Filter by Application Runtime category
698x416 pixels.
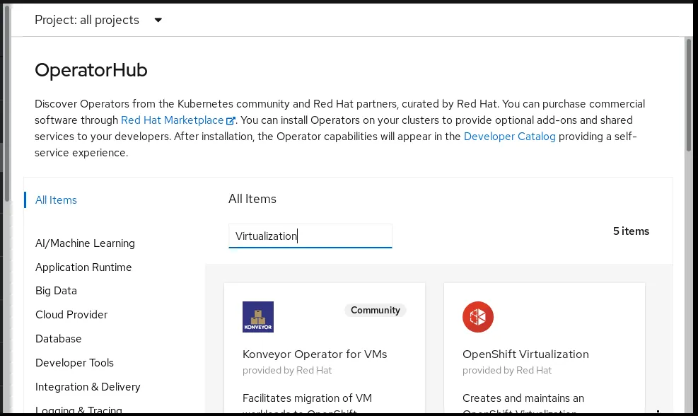coord(83,267)
